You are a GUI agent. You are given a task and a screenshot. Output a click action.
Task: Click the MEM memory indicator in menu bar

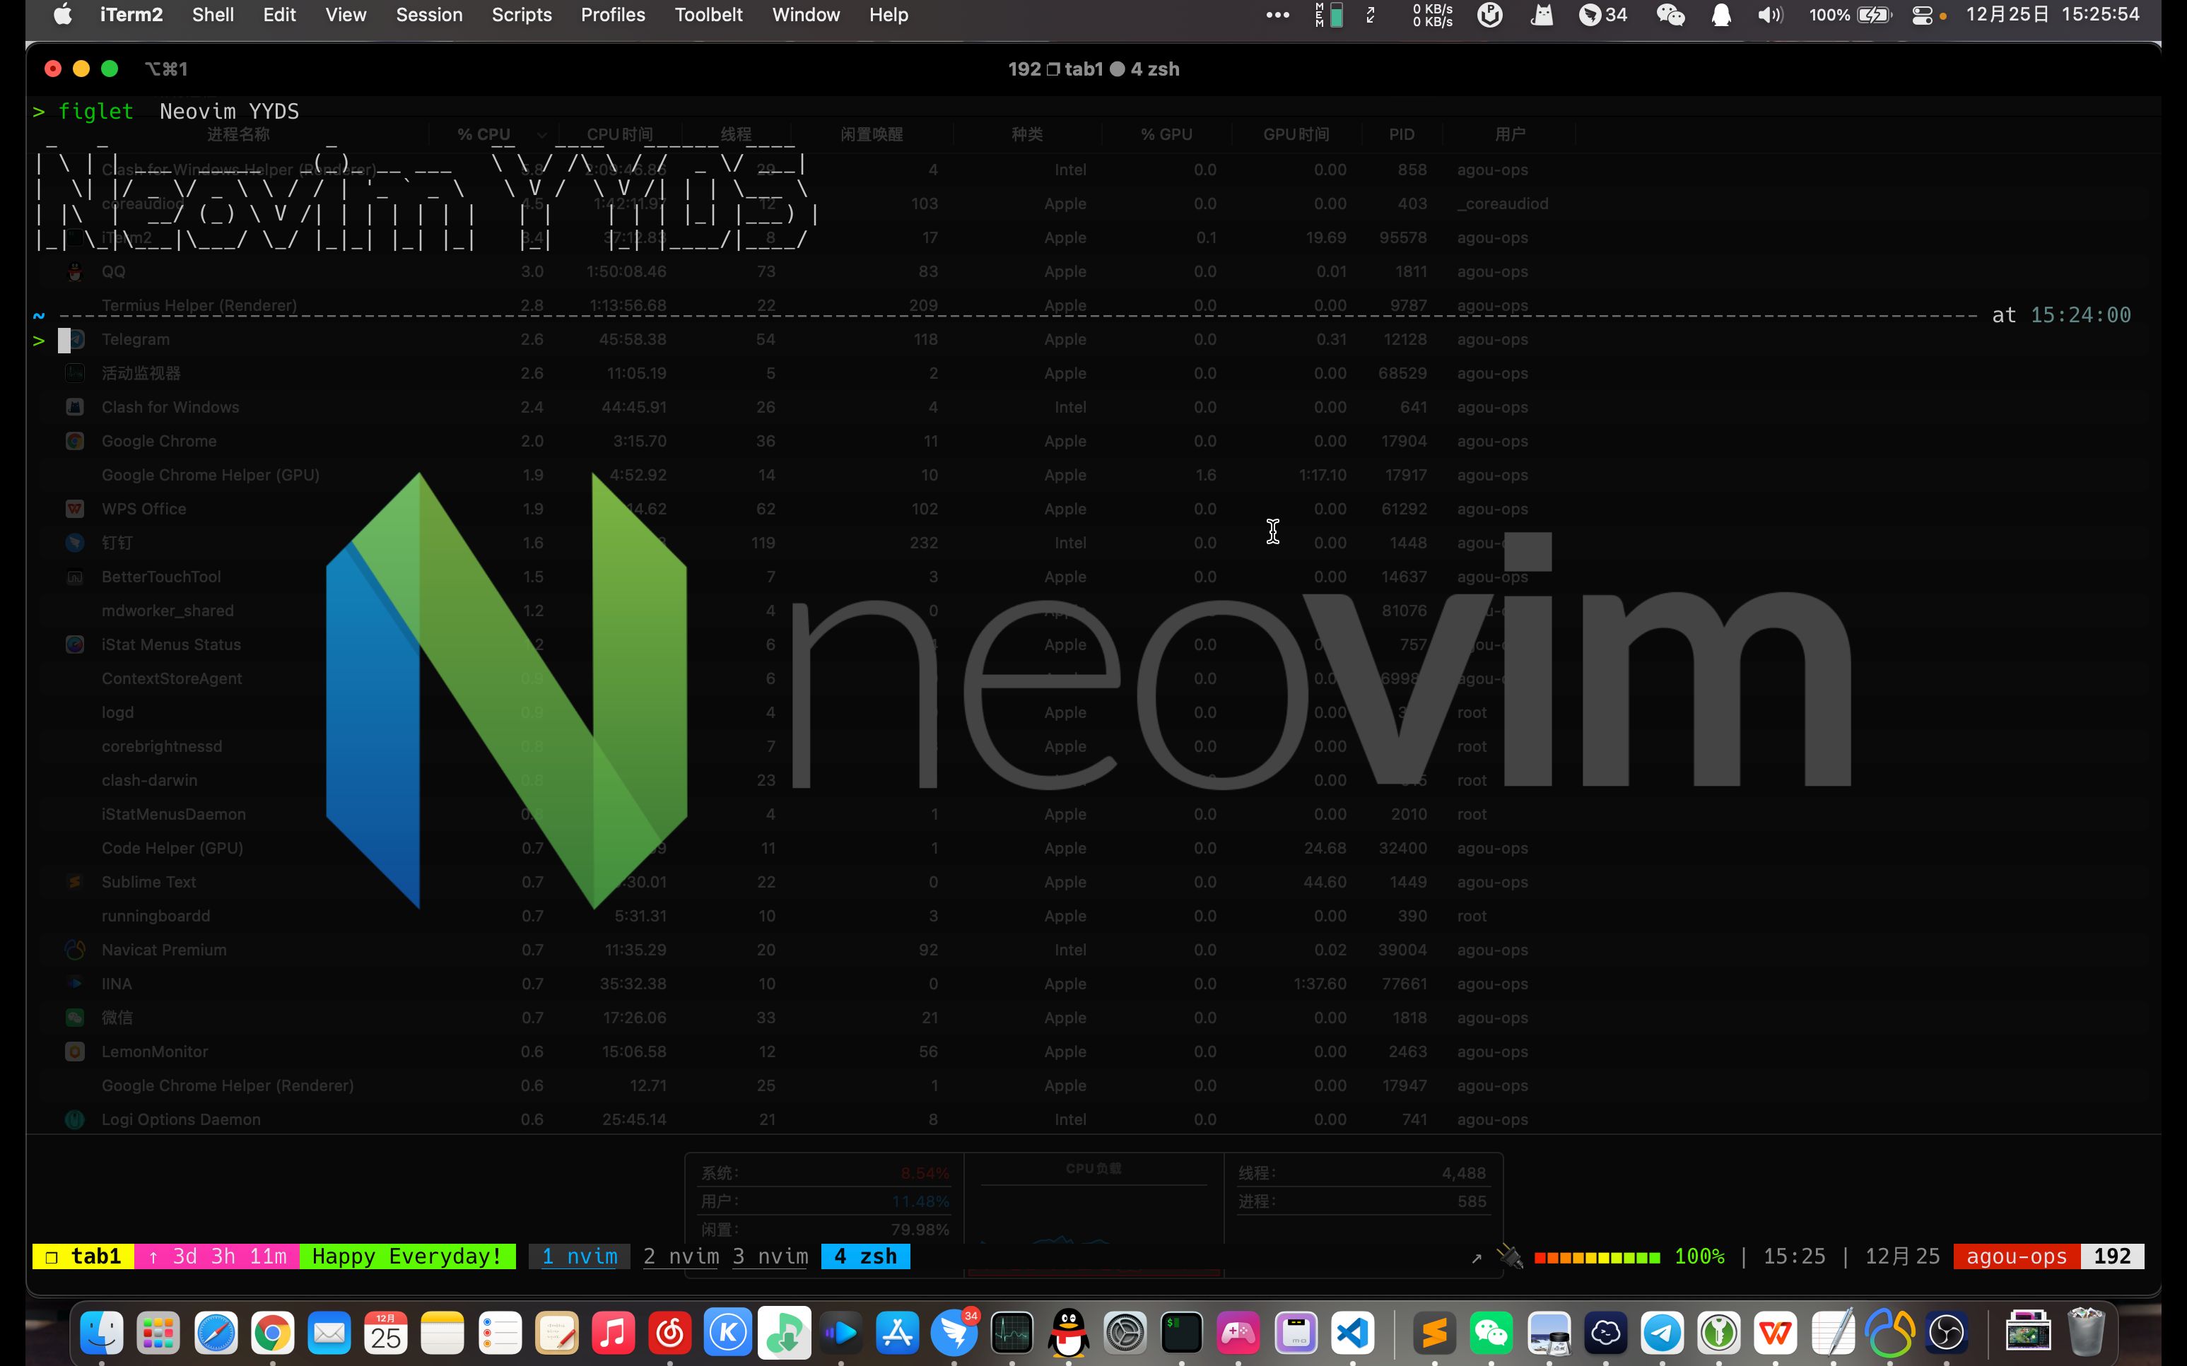[x=1328, y=14]
